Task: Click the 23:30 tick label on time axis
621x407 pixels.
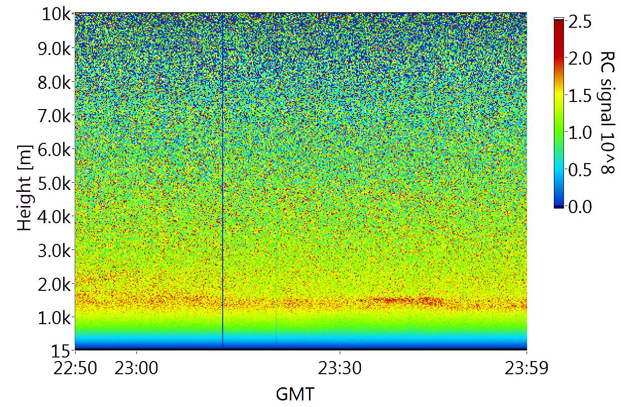Action: click(340, 370)
